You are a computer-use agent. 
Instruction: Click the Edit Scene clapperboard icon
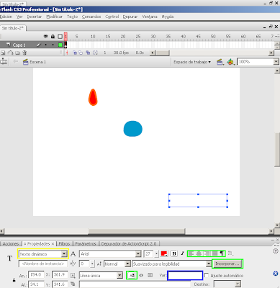point(220,62)
